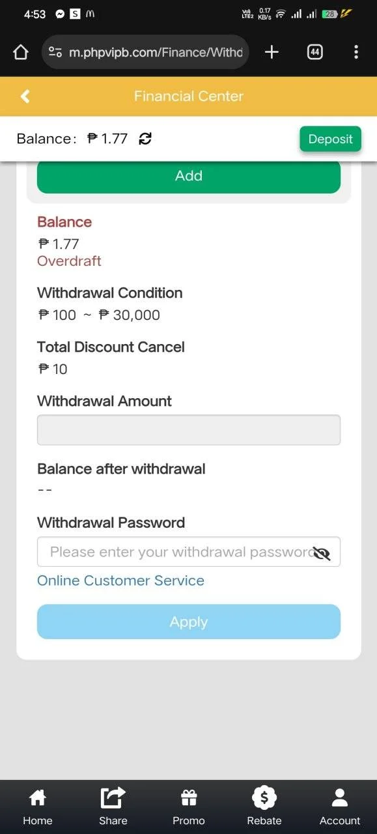View site info icon in address bar
The width and height of the screenshot is (377, 834).
(55, 53)
